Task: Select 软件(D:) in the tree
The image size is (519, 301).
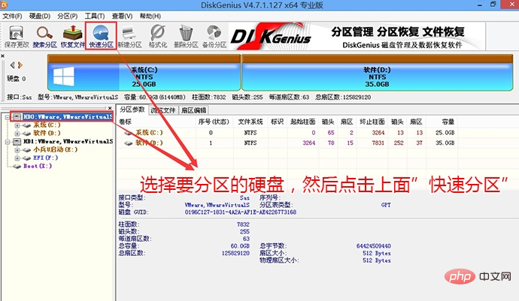Action: pyautogui.click(x=47, y=133)
